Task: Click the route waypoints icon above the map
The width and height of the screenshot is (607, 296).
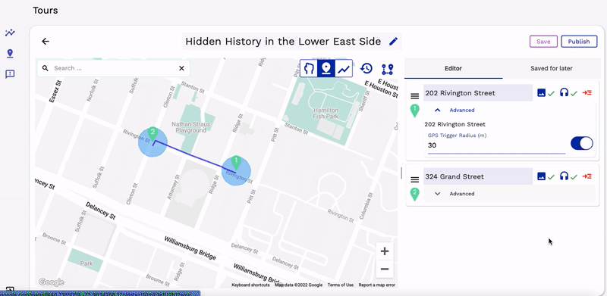Action: click(387, 69)
